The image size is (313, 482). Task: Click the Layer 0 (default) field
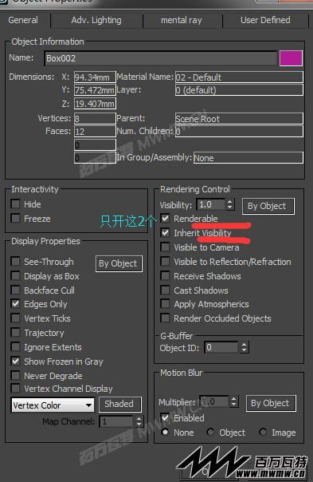tap(239, 90)
